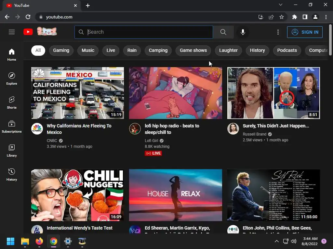Open Windows Start menu
This screenshot has width=333, height=249.
point(10,241)
